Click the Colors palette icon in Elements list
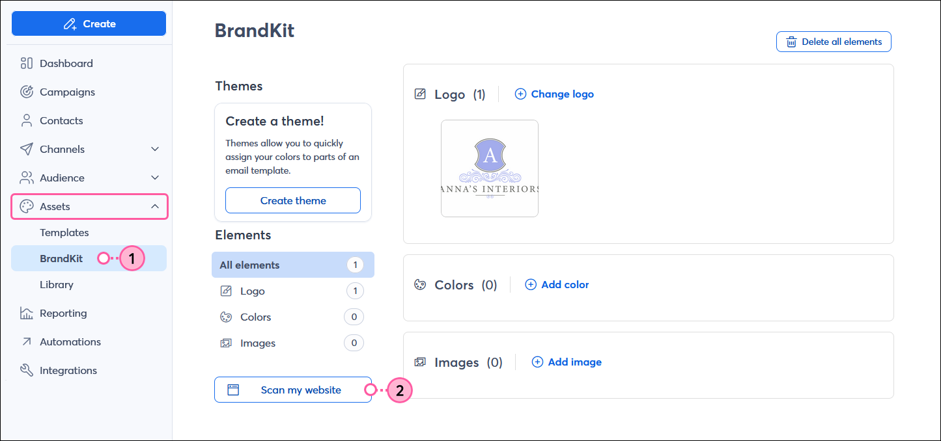Image resolution: width=941 pixels, height=441 pixels. [x=227, y=317]
